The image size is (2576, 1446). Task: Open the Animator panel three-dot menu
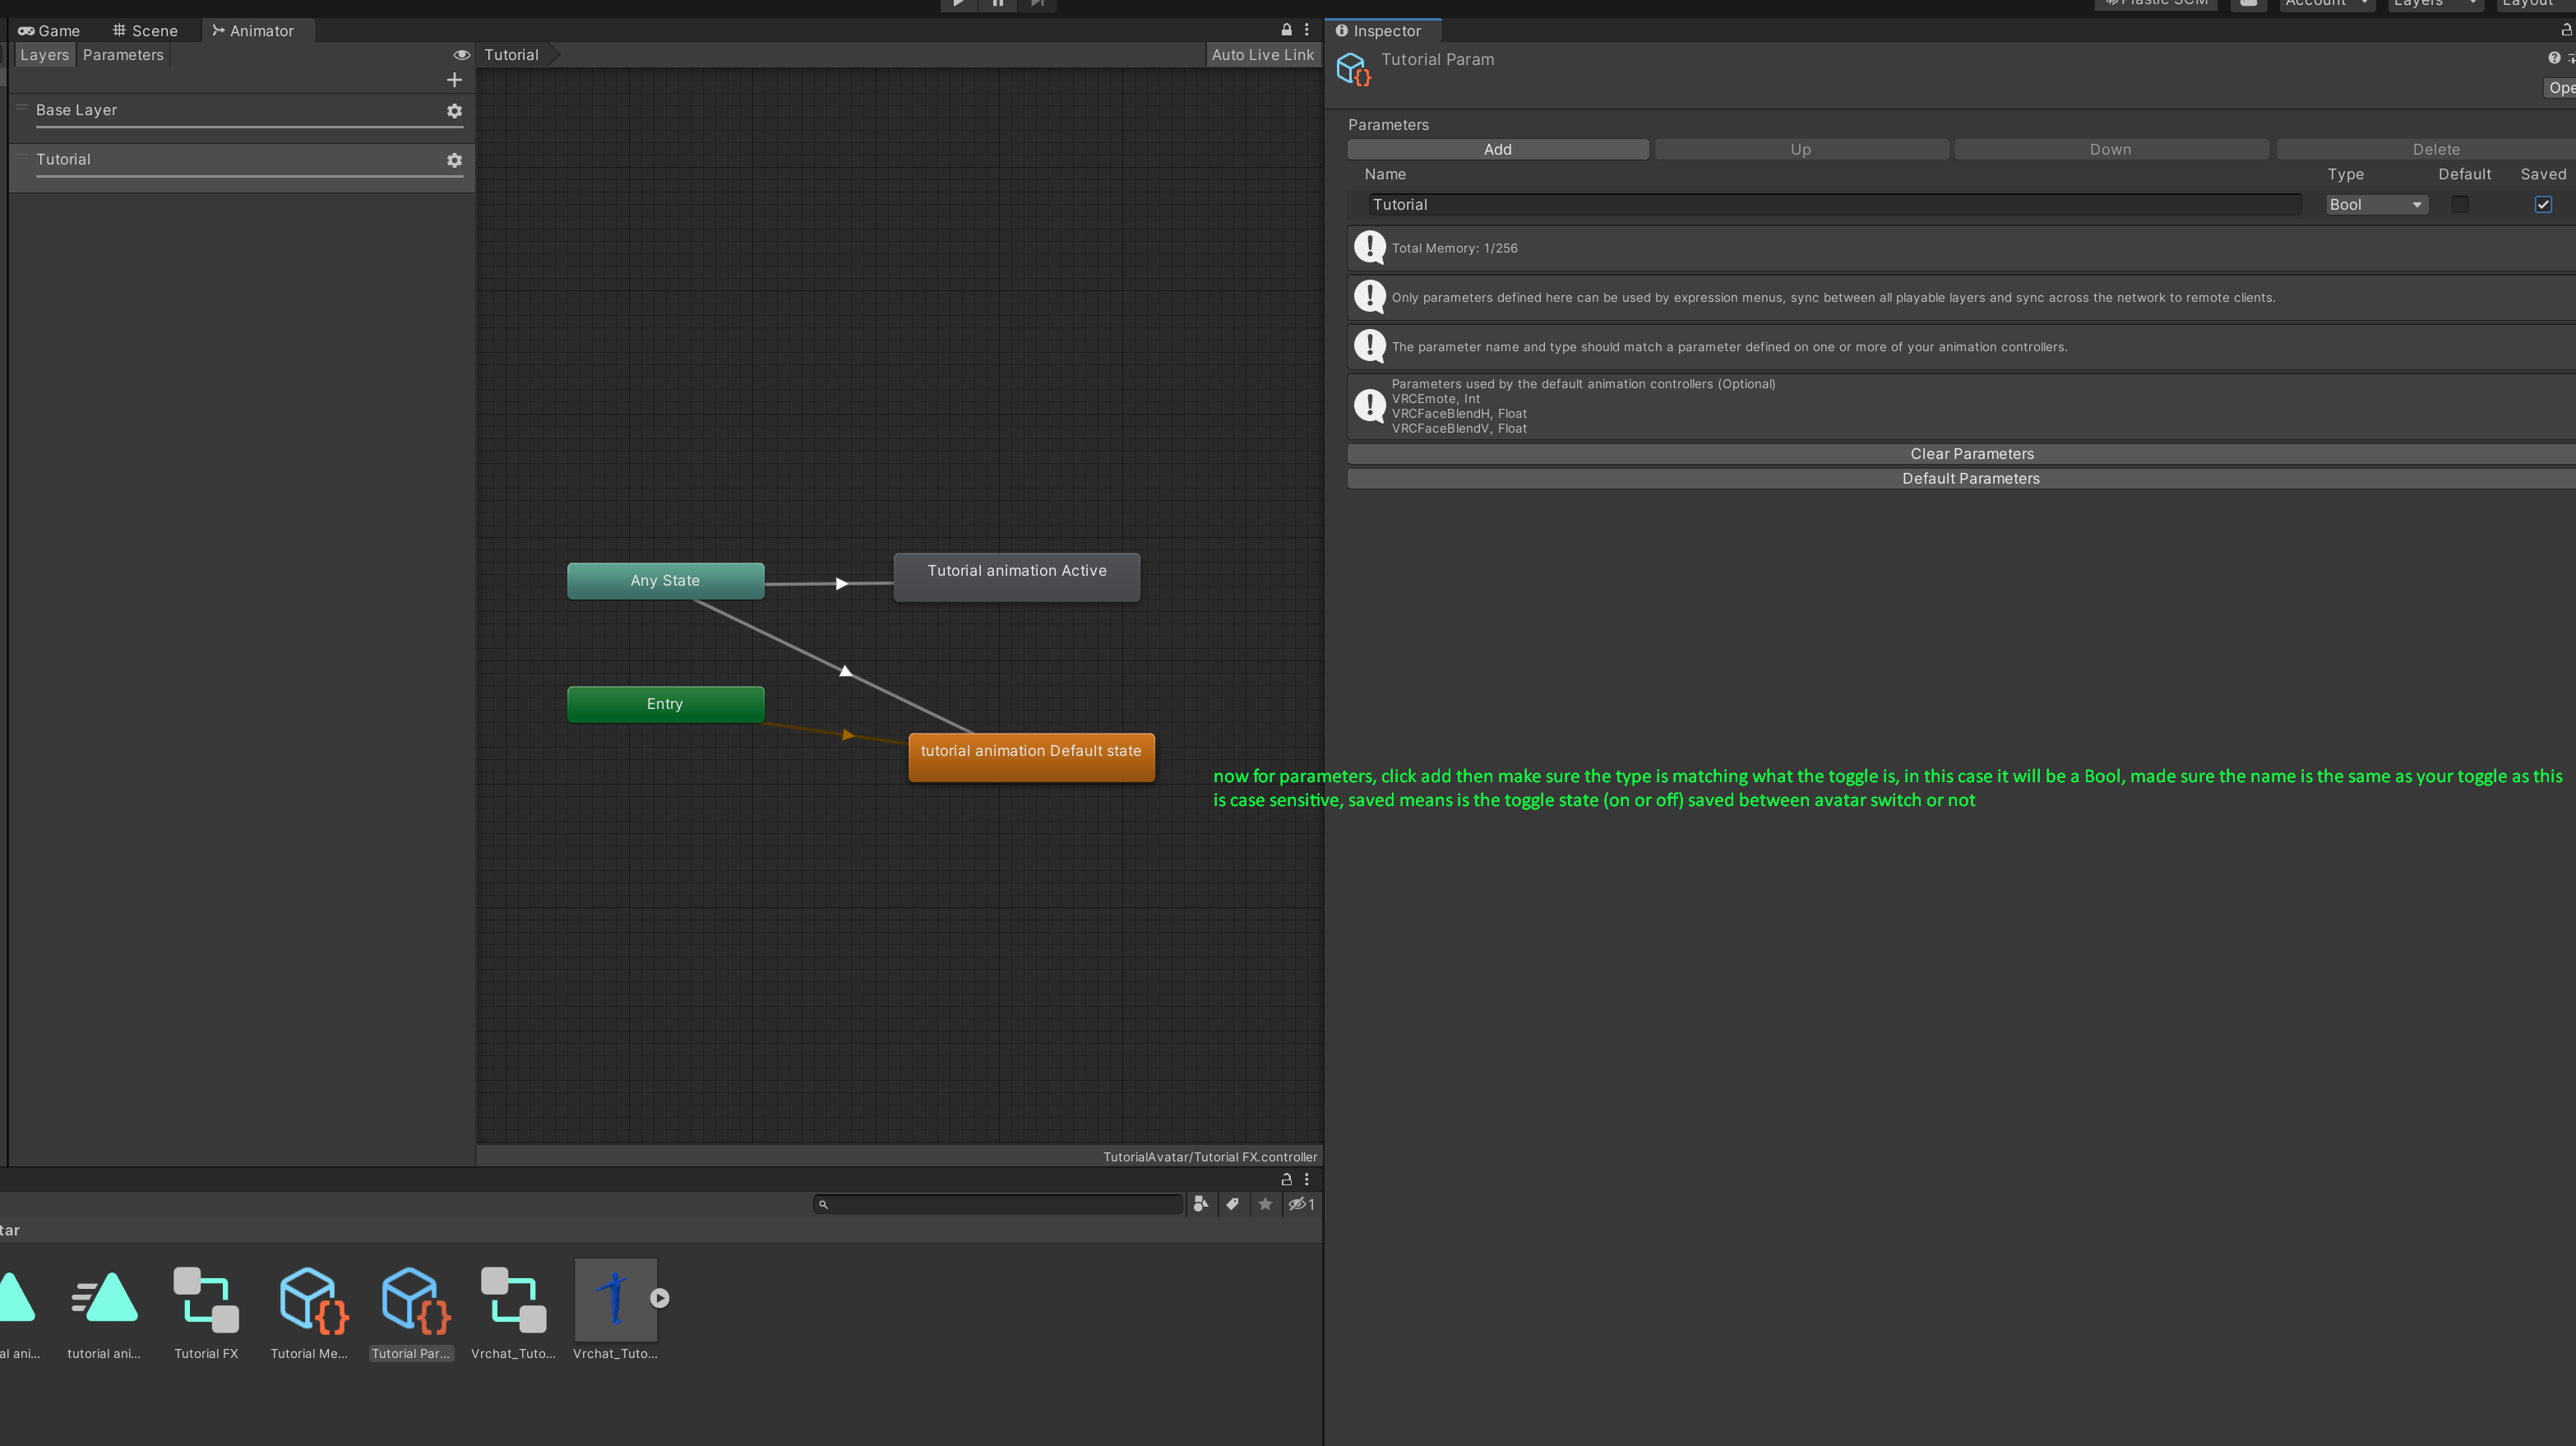[x=1306, y=30]
